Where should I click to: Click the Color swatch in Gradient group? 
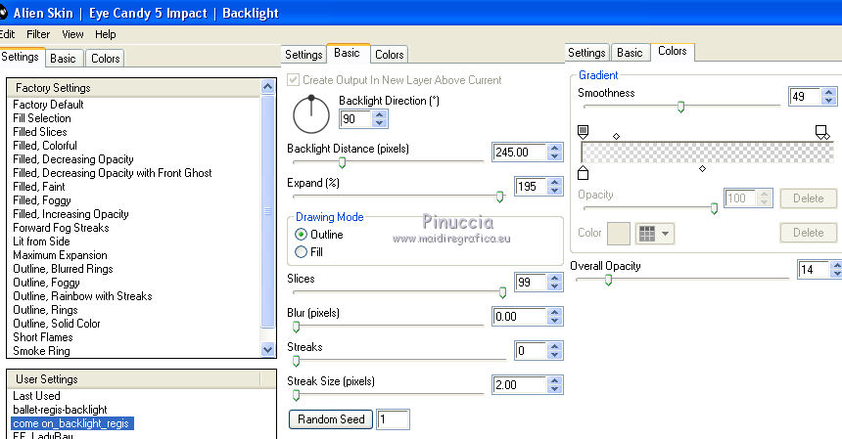point(619,234)
